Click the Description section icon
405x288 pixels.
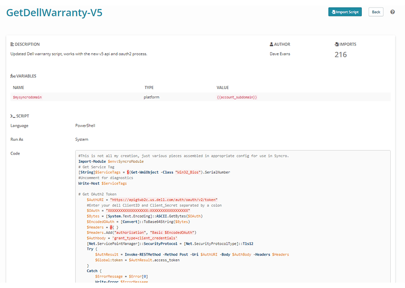(12, 44)
